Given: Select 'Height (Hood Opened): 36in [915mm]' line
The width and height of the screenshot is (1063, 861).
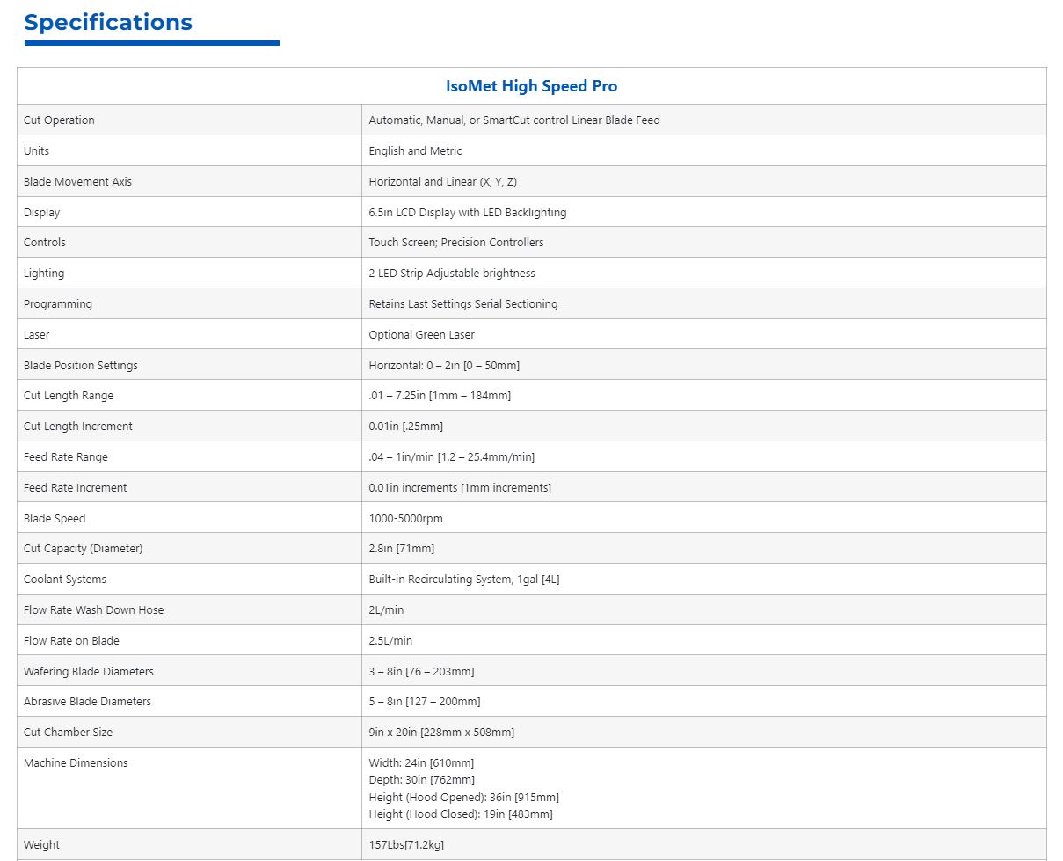Looking at the screenshot, I should [464, 798].
